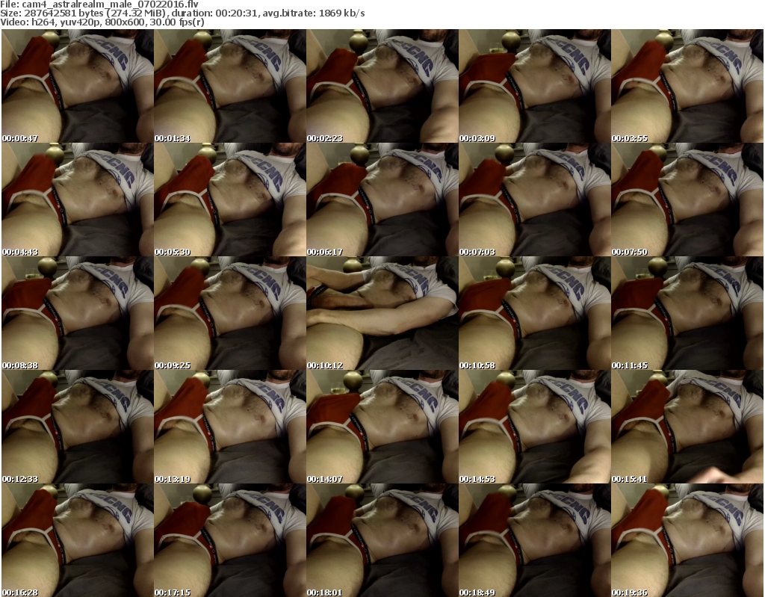
Task: Select the thumbnail stamped 00:14:07
Action: tap(382, 427)
